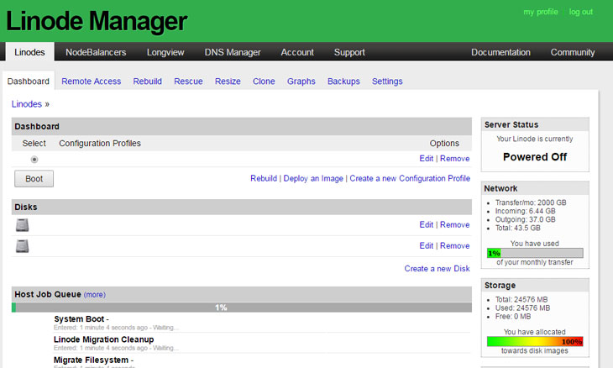The width and height of the screenshot is (613, 368).
Task: Click the Powered Off status text
Action: click(535, 157)
